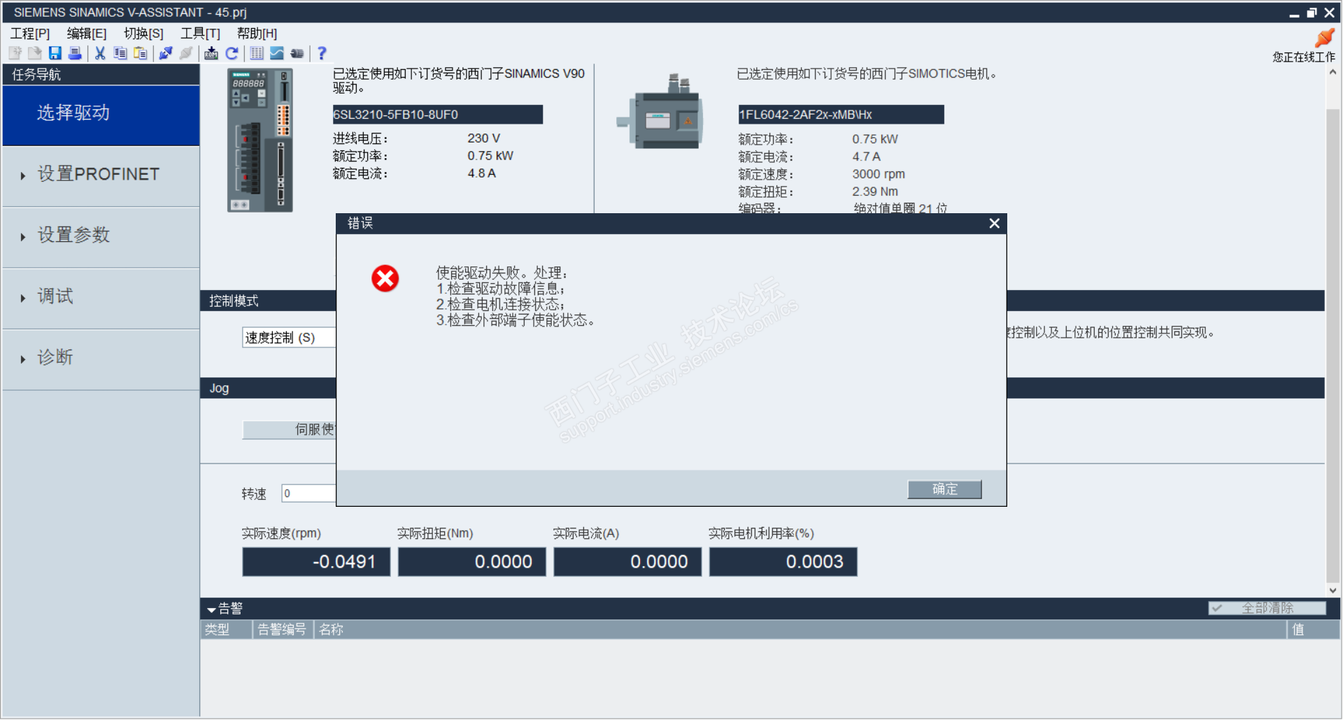Open the 工程[P] menu
This screenshot has width=1343, height=720.
(x=30, y=34)
